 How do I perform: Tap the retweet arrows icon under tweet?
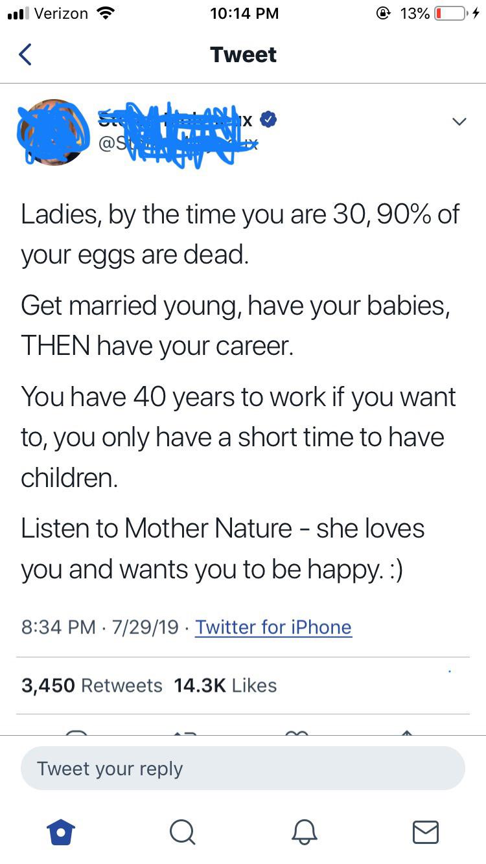pyautogui.click(x=187, y=732)
